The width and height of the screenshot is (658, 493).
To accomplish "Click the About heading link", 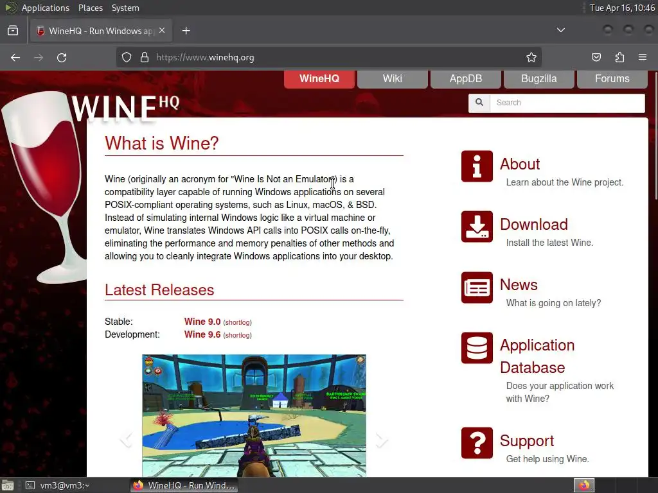I will coord(519,164).
